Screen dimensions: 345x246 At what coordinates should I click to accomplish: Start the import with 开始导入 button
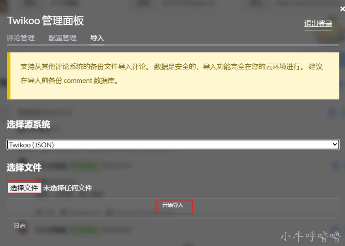click(173, 205)
